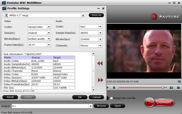Screen dimensions: 182x114
Task: Click the Pavtube logo
Action: point(165,17)
